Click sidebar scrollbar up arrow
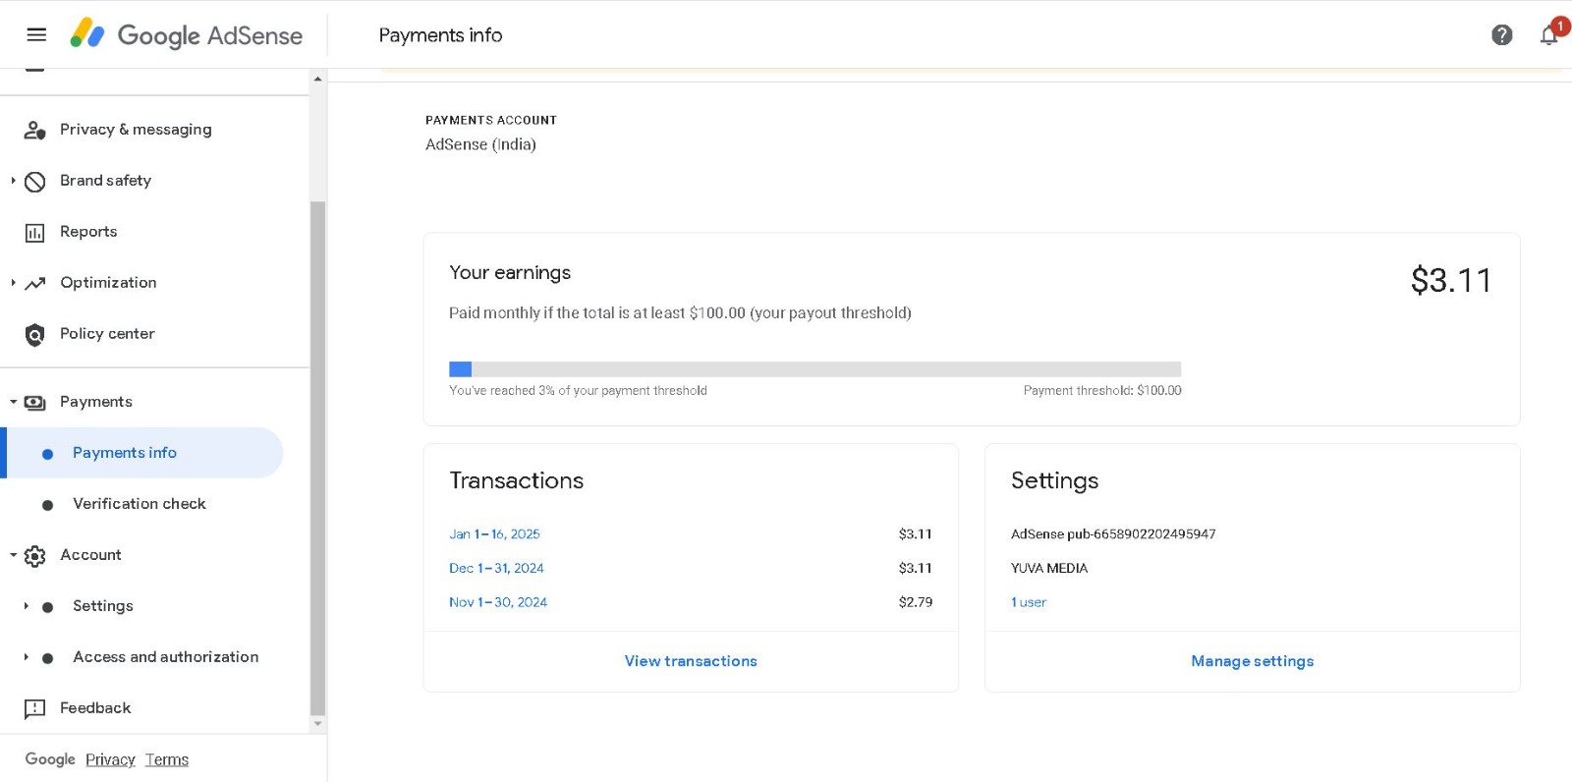 click(317, 79)
